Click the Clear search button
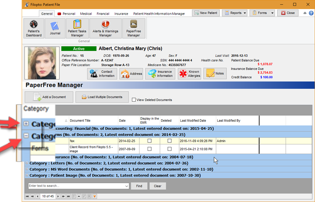 click(157, 186)
